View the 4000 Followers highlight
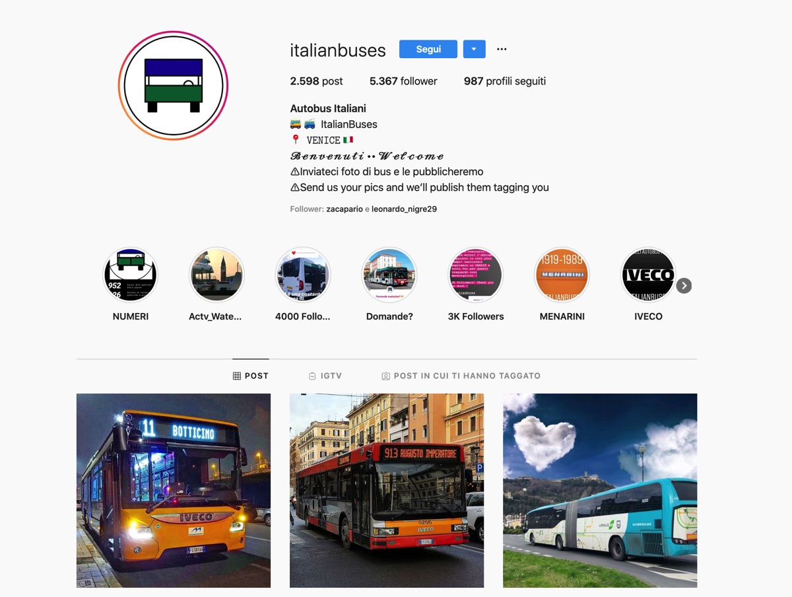The image size is (792, 597). coord(303,275)
